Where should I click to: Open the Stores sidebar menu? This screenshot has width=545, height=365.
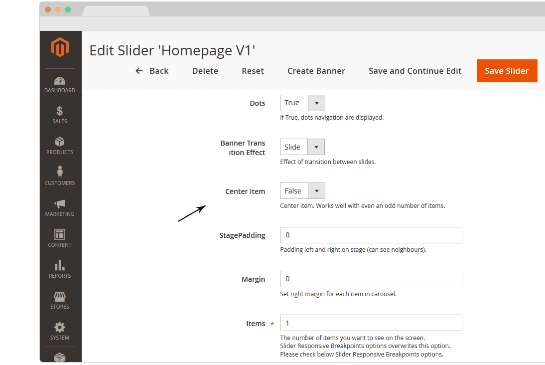(60, 300)
